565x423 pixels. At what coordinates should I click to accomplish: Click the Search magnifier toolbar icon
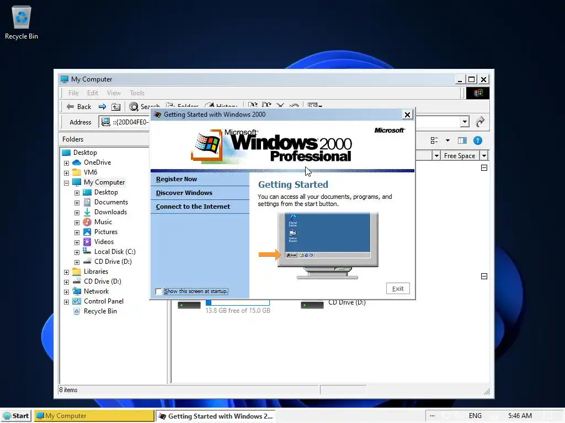(134, 106)
